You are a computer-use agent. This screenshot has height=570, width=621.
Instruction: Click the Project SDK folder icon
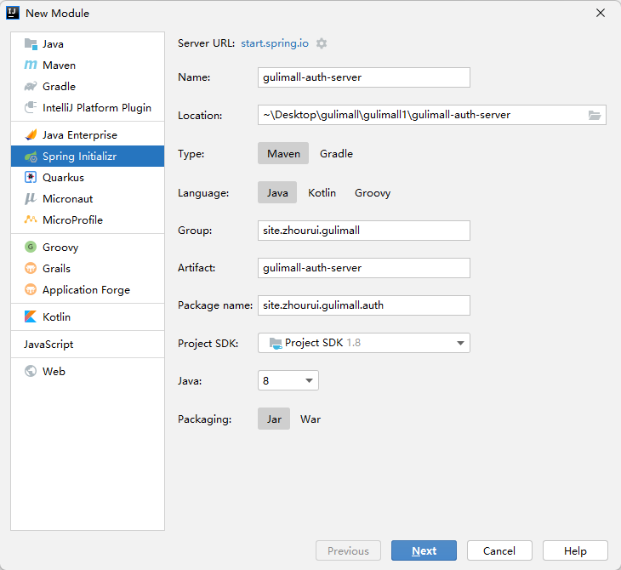[276, 343]
